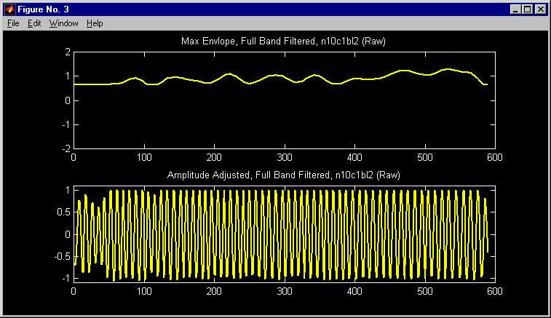Open the File menu

[13, 23]
